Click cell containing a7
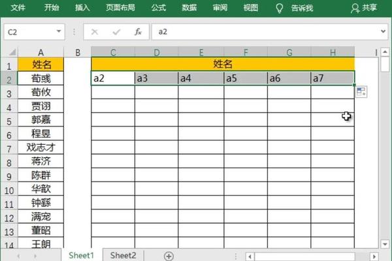 [333, 78]
